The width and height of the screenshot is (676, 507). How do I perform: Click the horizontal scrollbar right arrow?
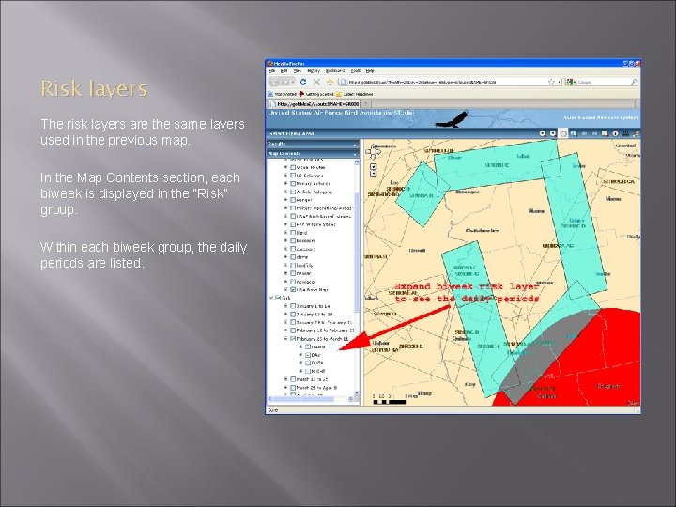(350, 399)
